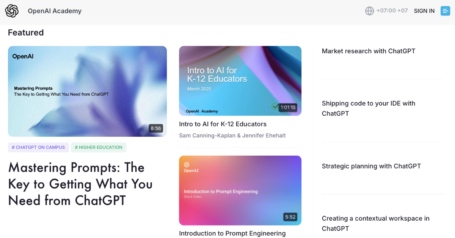Open the +07:00 +07 timezone dropdown
Screen dimensions: 455x238
point(392,11)
